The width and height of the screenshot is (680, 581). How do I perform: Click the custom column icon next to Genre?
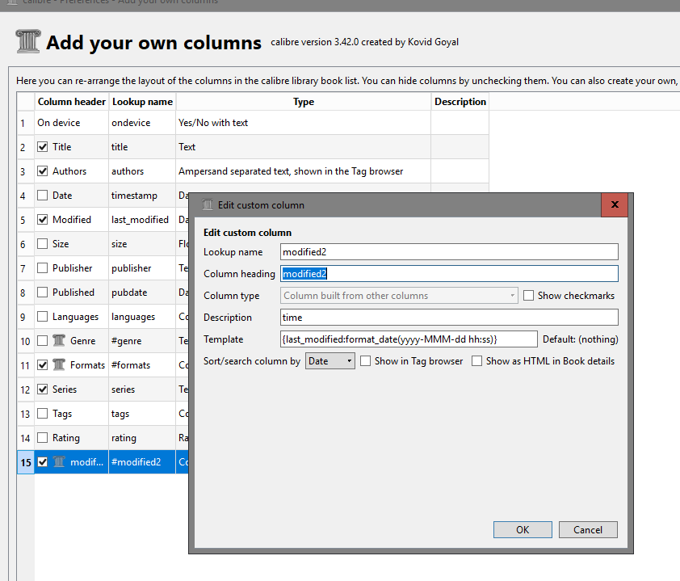(x=59, y=341)
